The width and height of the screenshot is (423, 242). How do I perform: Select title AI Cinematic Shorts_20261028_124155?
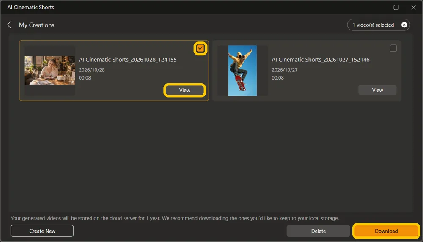[x=128, y=60]
